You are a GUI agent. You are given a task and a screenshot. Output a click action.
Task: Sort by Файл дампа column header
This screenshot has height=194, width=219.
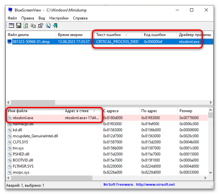31,35
